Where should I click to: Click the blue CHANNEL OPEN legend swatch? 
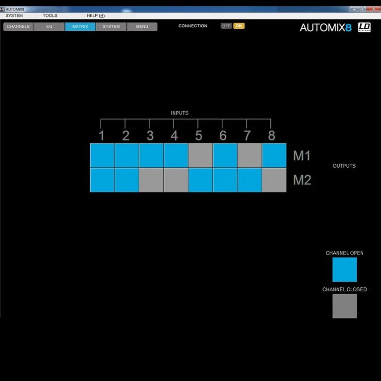coord(344,269)
